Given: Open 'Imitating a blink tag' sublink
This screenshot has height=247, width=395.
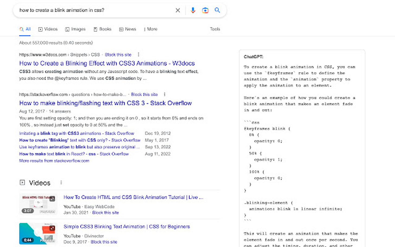Looking at the screenshot, I should [77, 133].
